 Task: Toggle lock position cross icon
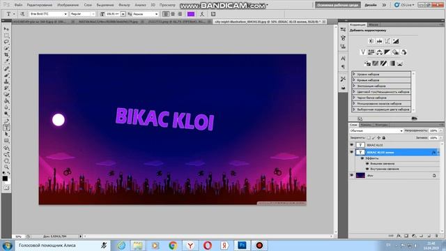[378, 138]
